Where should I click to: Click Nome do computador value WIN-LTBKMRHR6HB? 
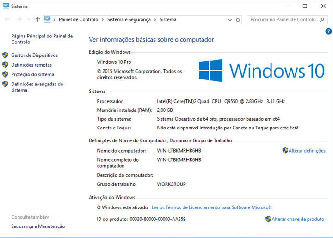pyautogui.click(x=179, y=151)
